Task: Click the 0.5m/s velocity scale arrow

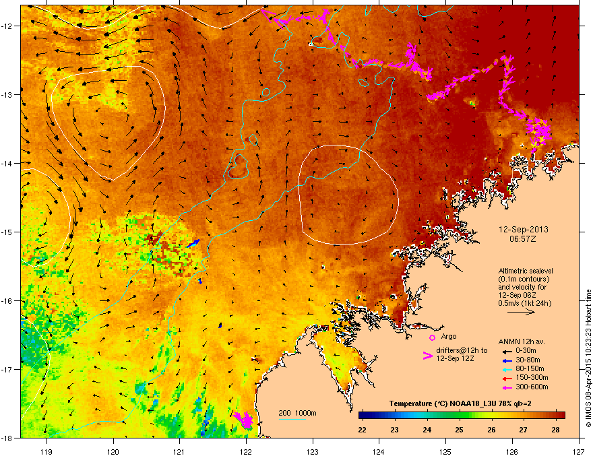Action: coord(521,312)
